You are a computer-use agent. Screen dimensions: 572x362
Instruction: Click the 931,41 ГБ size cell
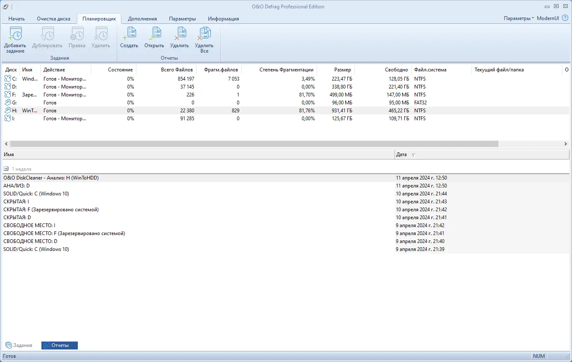point(341,111)
